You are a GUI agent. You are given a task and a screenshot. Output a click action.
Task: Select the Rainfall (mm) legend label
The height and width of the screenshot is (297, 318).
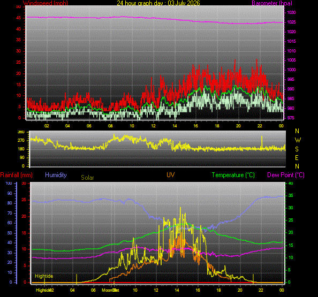coord(17,175)
